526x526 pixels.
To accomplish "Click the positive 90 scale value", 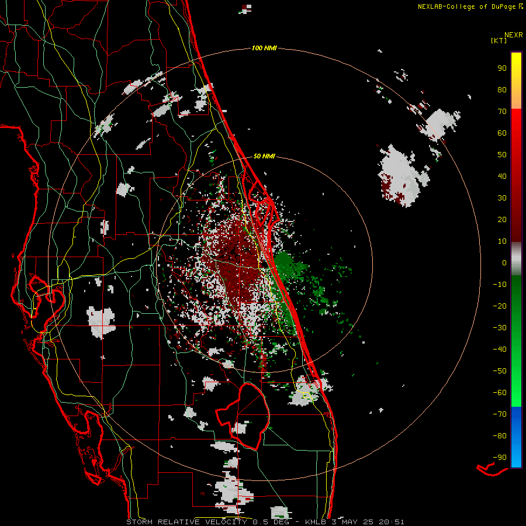I will tap(502, 68).
